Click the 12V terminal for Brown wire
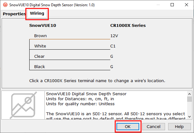This screenshot has height=133, width=194. pyautogui.click(x=114, y=36)
